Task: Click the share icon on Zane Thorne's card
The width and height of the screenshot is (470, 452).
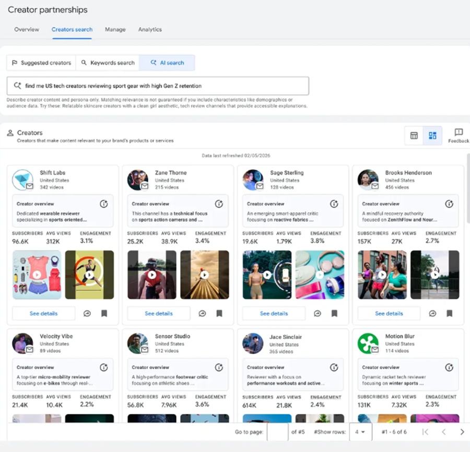Action: [x=202, y=314]
